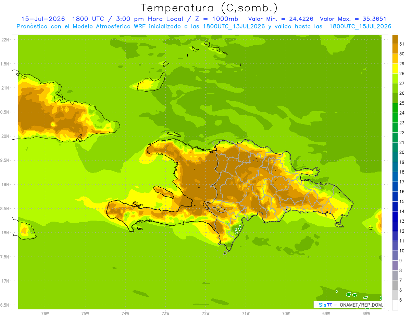Click the "Valor Max. = 35.3651" text
Viewport: 411px width, 318px height.
point(353,19)
